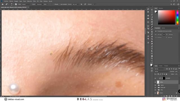Viewport: 180px width, 101px height.
Task: Open the Opacidad slider dropdown arrow
Action: tap(179, 72)
